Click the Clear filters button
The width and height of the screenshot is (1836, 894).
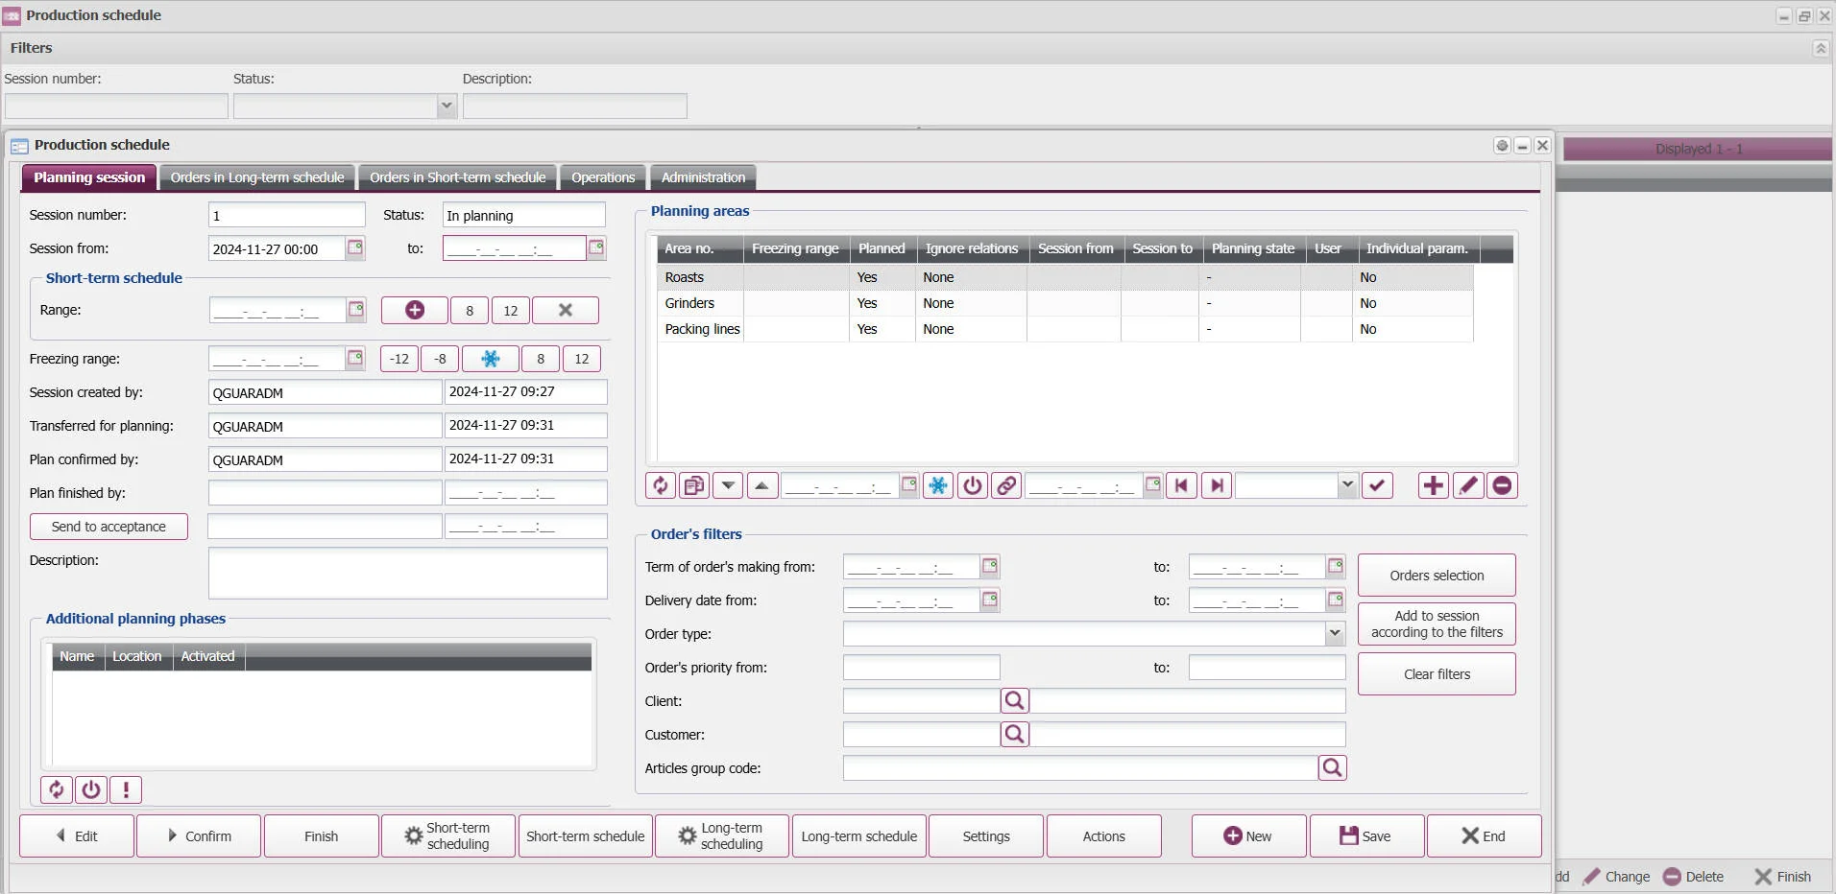[1437, 674]
